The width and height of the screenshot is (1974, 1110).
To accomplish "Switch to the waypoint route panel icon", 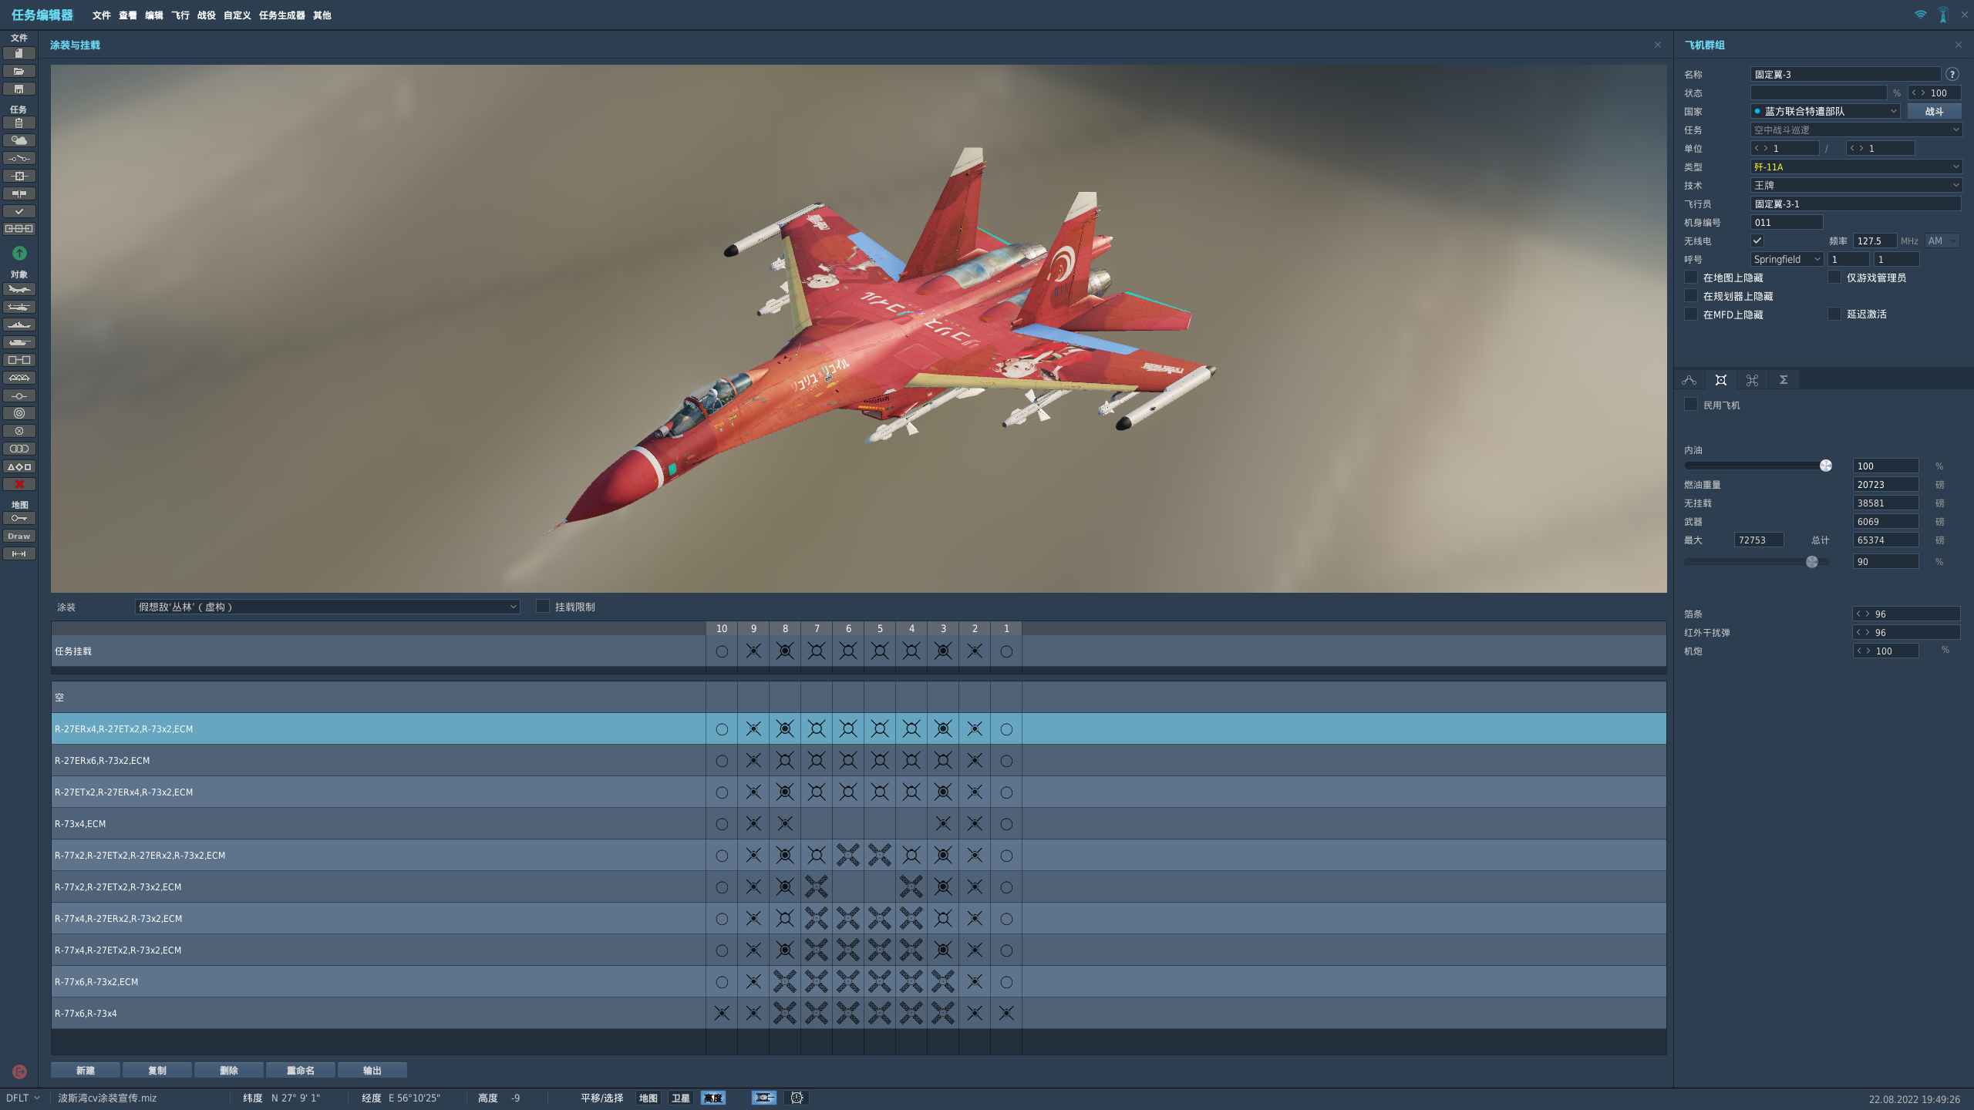I will tap(1689, 379).
